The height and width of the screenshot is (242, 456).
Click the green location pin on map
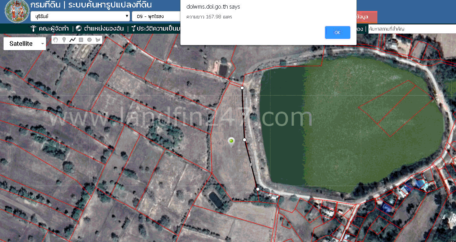point(231,141)
